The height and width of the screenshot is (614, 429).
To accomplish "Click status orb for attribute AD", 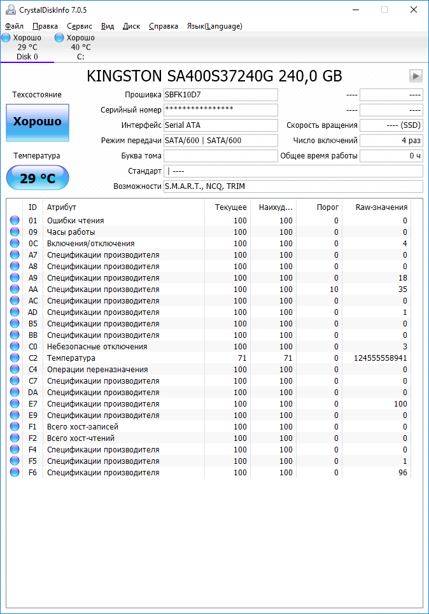I will tap(15, 312).
